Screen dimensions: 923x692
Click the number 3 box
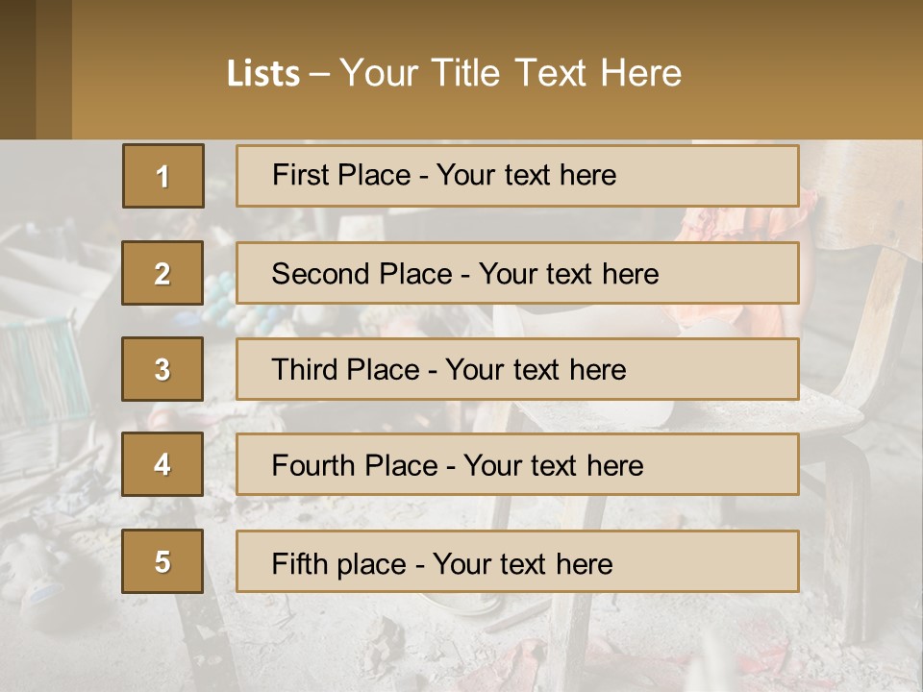[162, 369]
